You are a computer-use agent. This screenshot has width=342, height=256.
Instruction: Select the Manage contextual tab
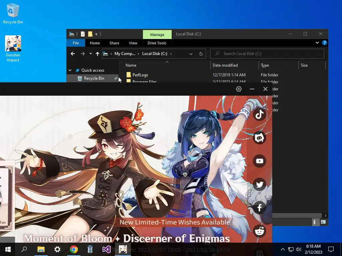click(157, 35)
